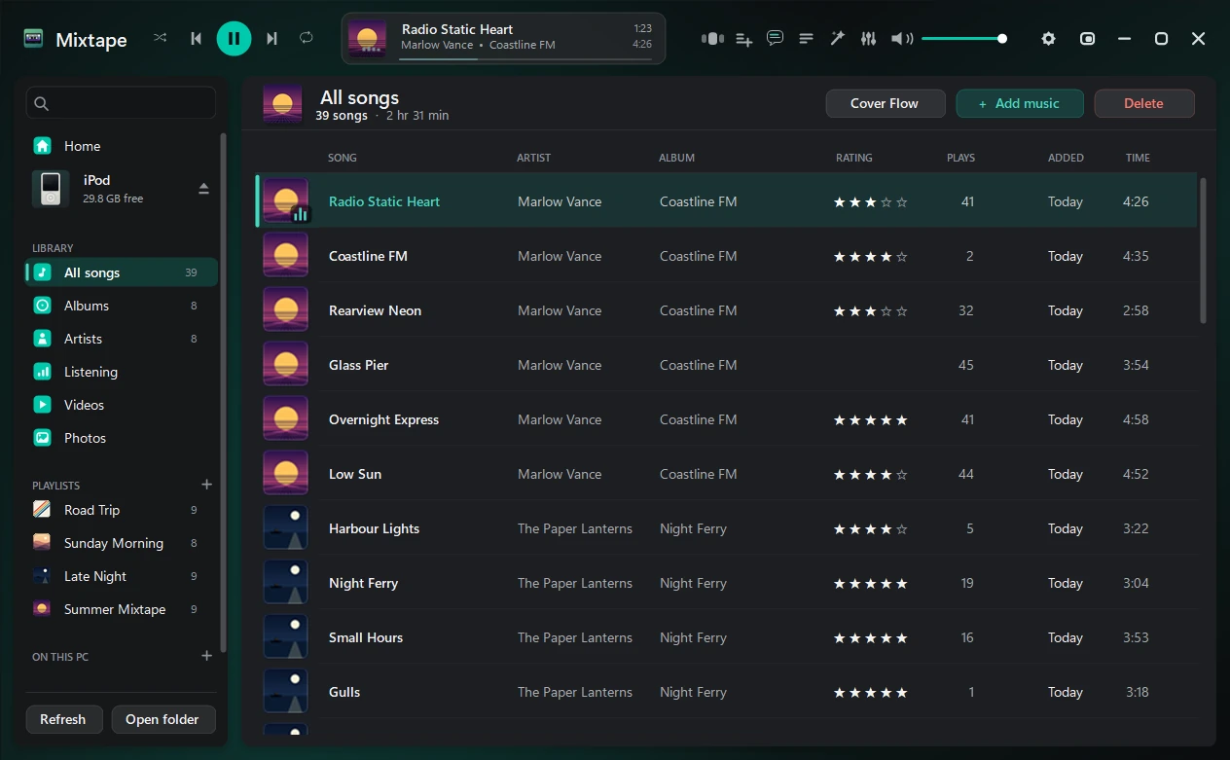Open settings with the gear icon
The height and width of the screenshot is (760, 1230).
pos(1048,39)
